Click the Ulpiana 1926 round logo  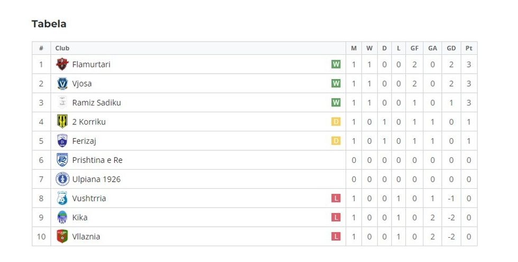62,179
